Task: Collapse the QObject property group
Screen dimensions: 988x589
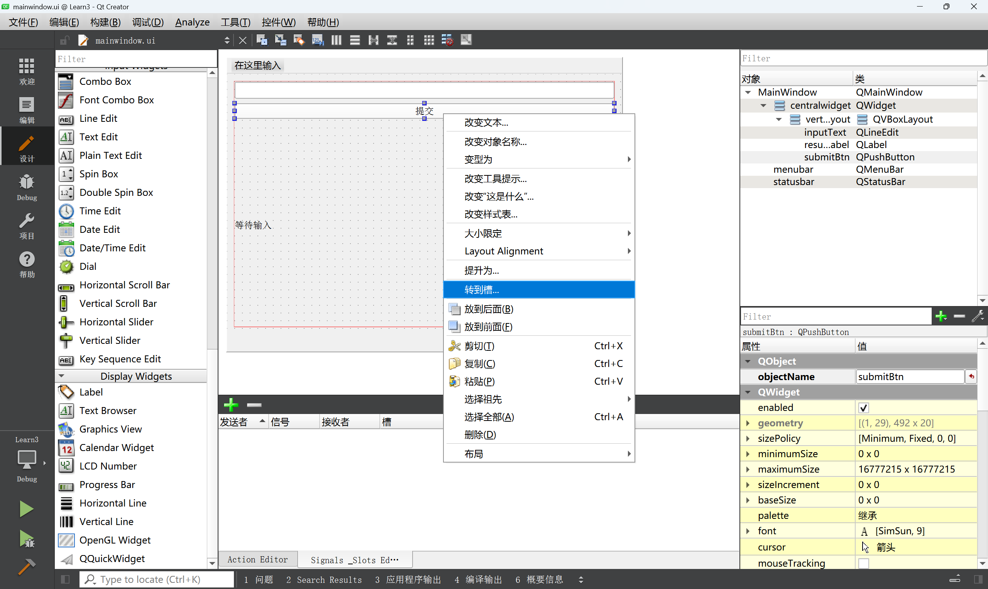Action: [x=748, y=362]
